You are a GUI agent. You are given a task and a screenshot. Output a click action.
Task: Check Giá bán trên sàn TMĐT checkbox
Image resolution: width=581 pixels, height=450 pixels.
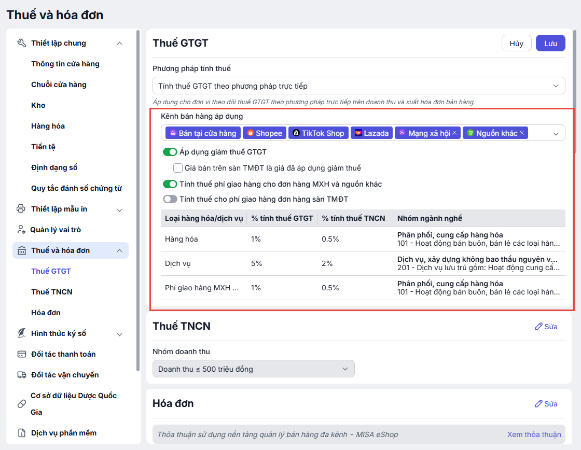click(178, 168)
